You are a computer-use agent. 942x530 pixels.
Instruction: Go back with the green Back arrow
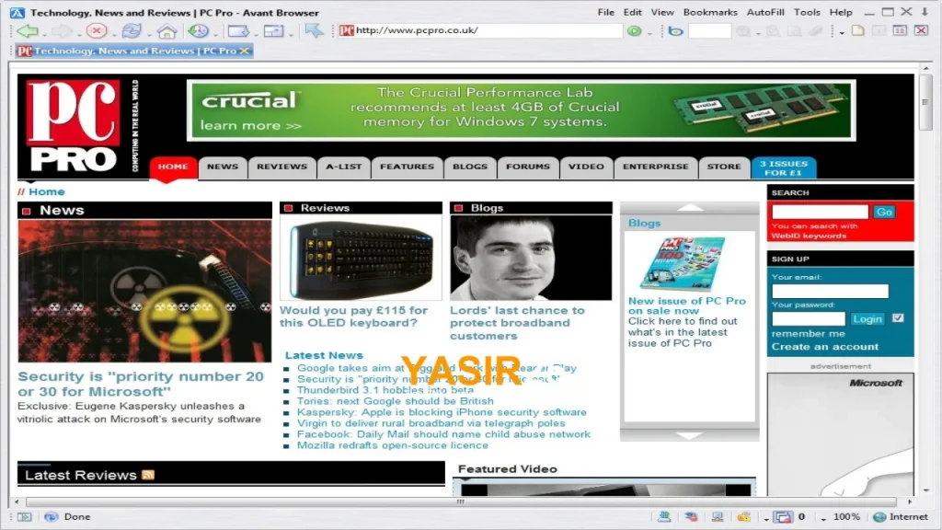[x=27, y=30]
